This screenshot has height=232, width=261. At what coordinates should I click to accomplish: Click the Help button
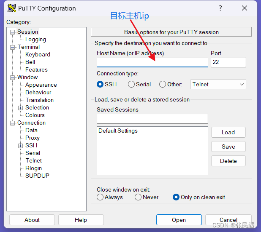pyautogui.click(x=81, y=220)
